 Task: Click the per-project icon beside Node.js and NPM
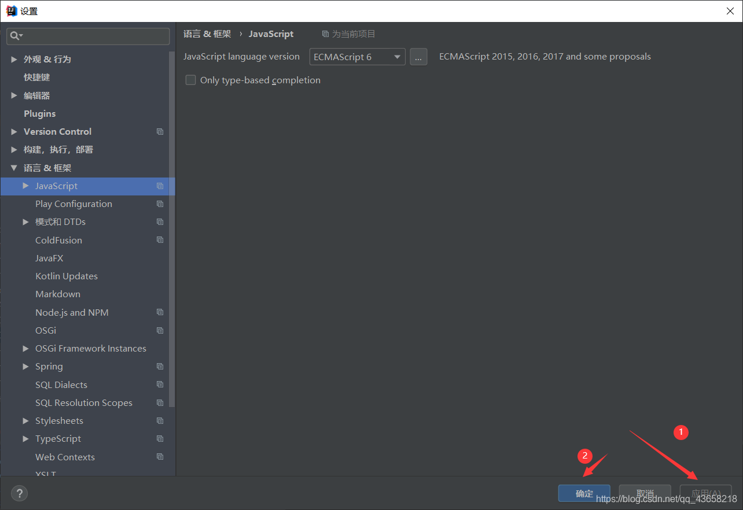(160, 312)
